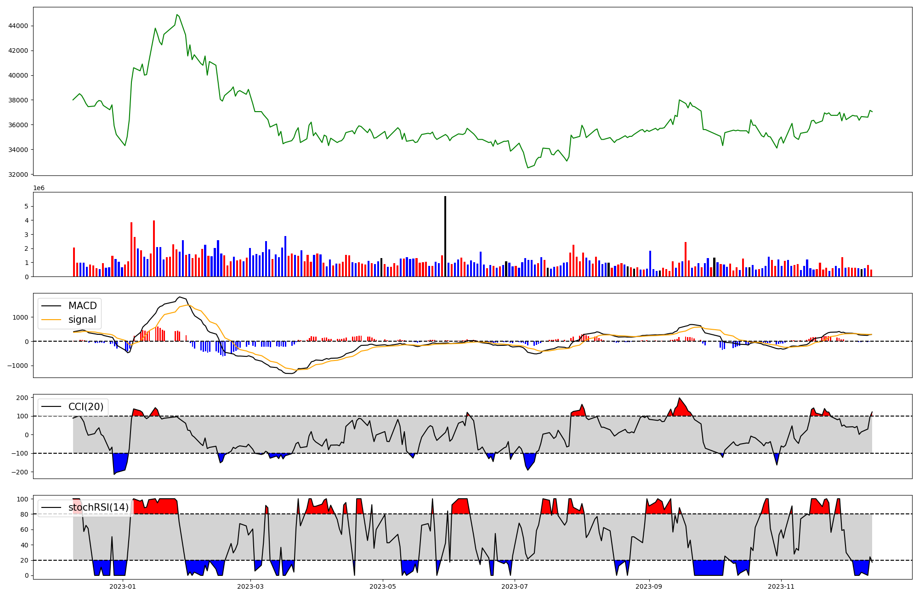Click the 2023-01 x-axis date label

(123, 586)
